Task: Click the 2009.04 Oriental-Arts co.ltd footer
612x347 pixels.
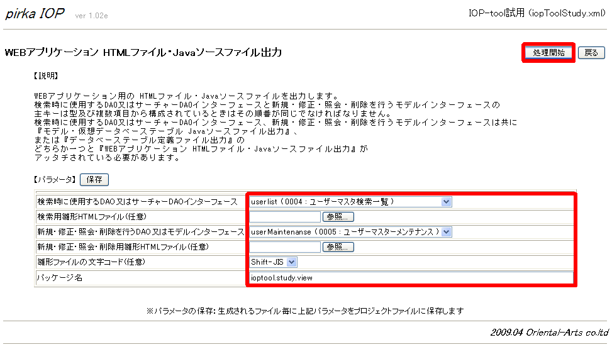Action: (549, 332)
